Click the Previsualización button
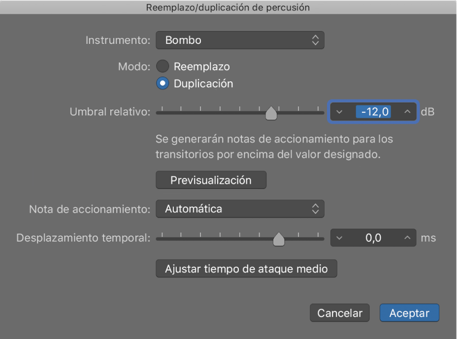 211,180
